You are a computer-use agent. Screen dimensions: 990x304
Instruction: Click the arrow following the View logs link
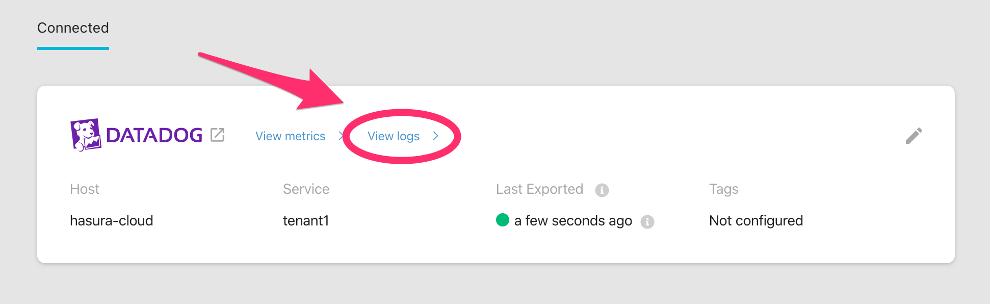tap(436, 136)
